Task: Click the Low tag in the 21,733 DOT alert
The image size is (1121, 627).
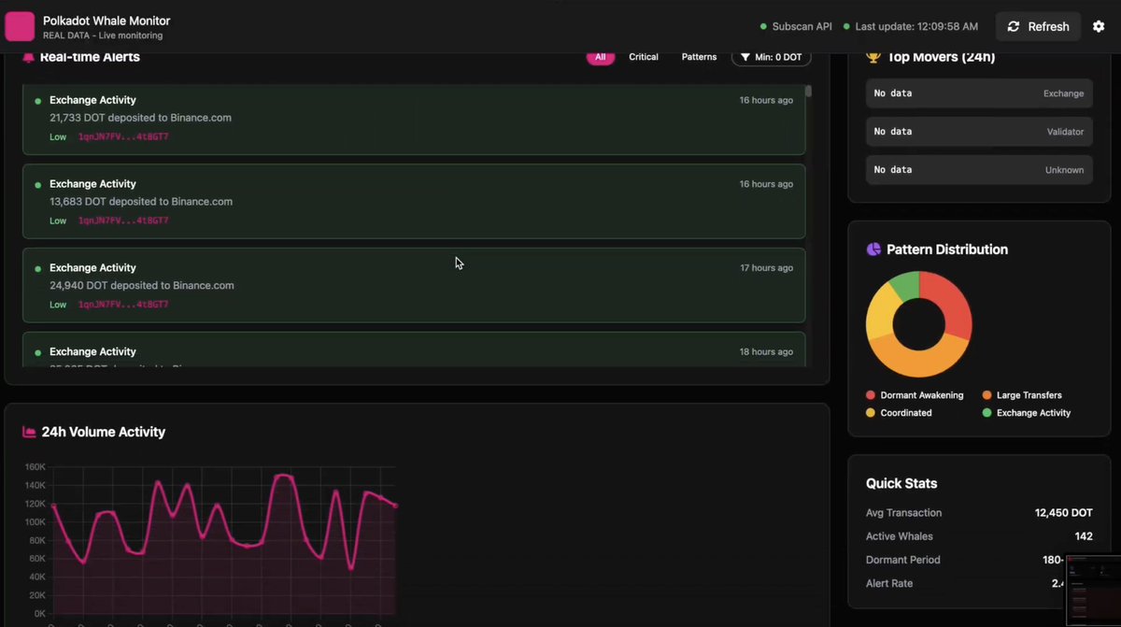Action: pos(58,137)
